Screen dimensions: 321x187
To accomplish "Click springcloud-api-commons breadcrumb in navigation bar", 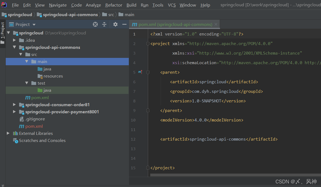I will pos(67,14).
